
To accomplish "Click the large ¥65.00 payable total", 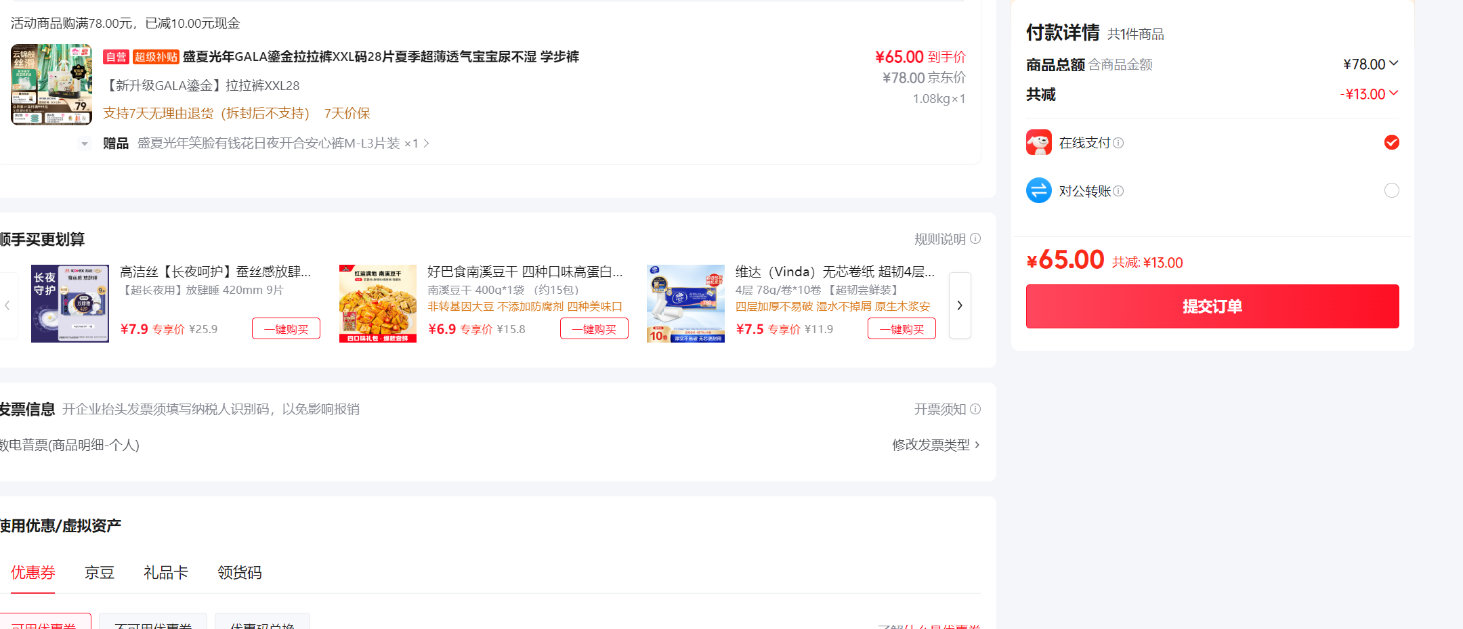I will click(1065, 260).
